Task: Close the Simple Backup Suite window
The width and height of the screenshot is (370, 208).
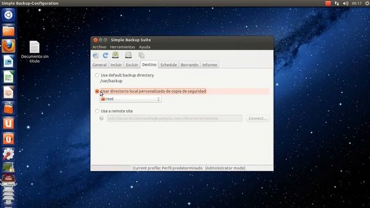Action: (x=95, y=40)
